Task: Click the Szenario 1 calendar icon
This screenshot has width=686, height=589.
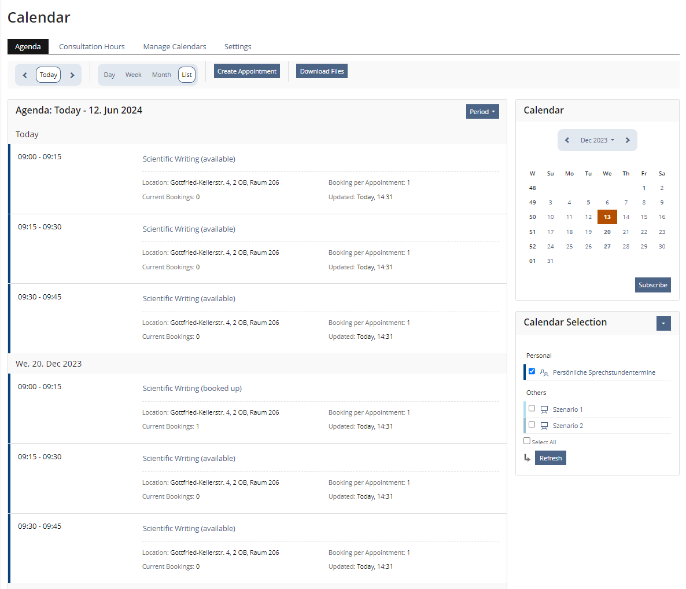Action: coord(544,409)
